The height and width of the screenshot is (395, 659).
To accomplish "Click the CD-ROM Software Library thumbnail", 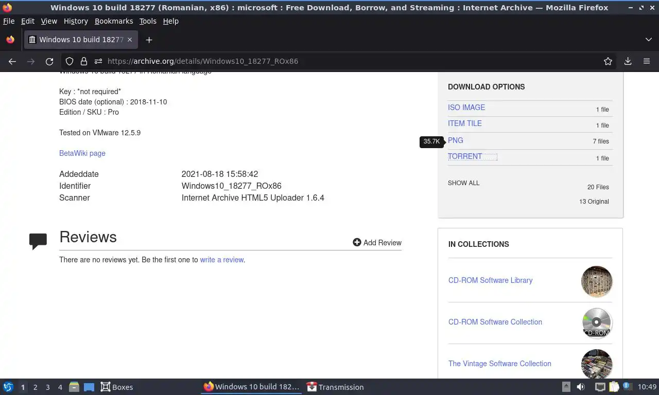I will click(x=597, y=281).
